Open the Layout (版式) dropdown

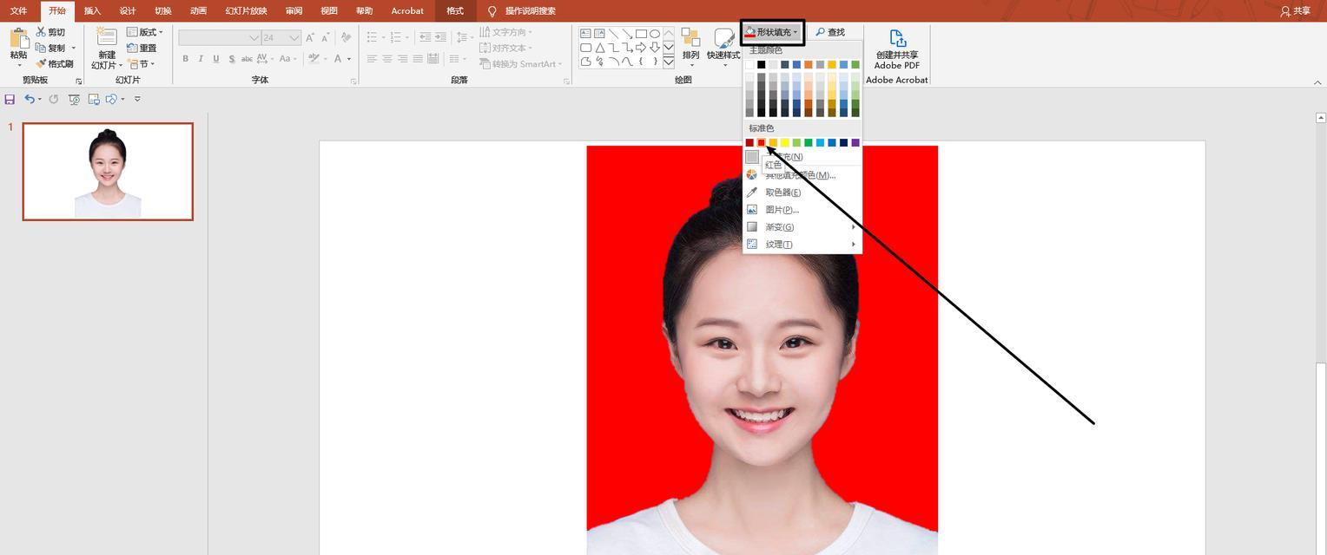pyautogui.click(x=145, y=32)
